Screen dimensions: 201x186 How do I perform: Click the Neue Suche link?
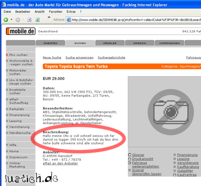point(52,57)
